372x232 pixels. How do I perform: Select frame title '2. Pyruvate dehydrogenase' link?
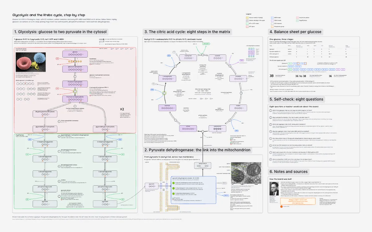pyautogui.click(x=197, y=150)
